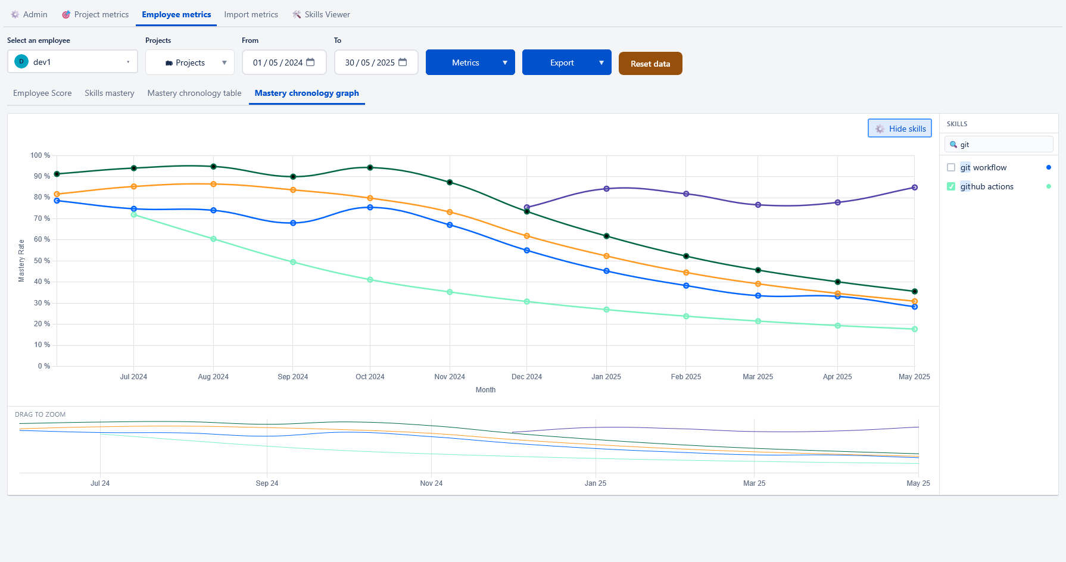This screenshot has width=1066, height=562.
Task: Open the From date calendar icon
Action: pyautogui.click(x=310, y=62)
